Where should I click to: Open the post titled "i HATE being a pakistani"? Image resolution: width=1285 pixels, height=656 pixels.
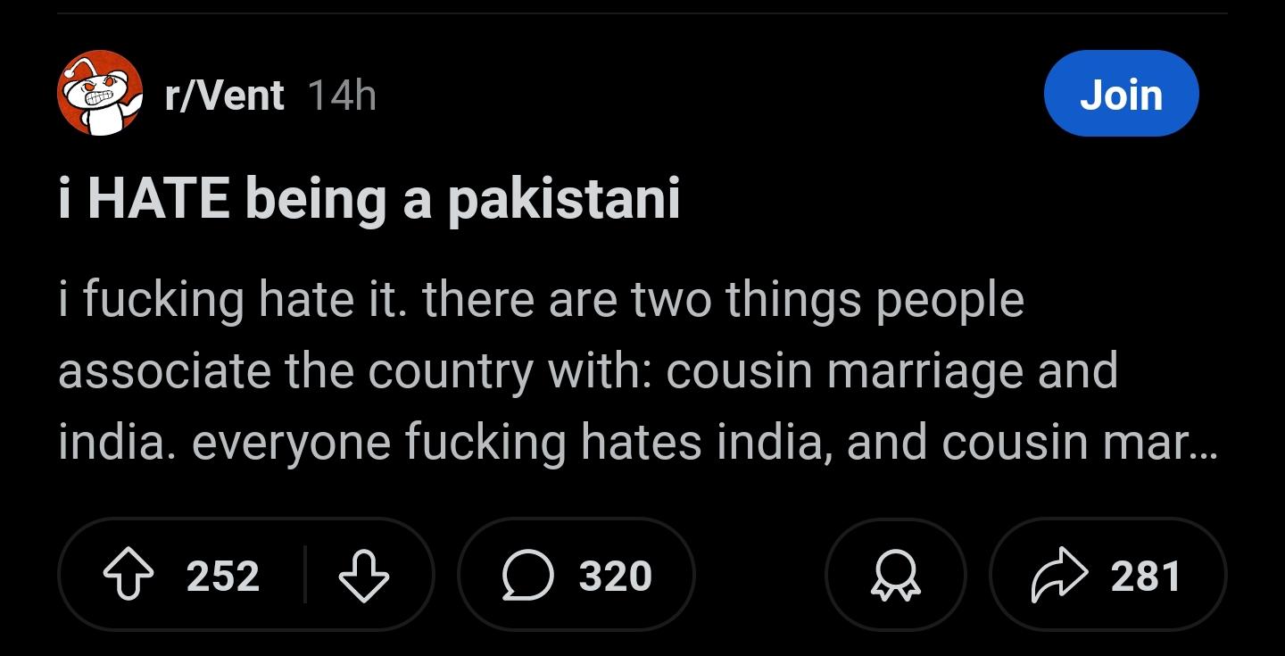tap(369, 198)
